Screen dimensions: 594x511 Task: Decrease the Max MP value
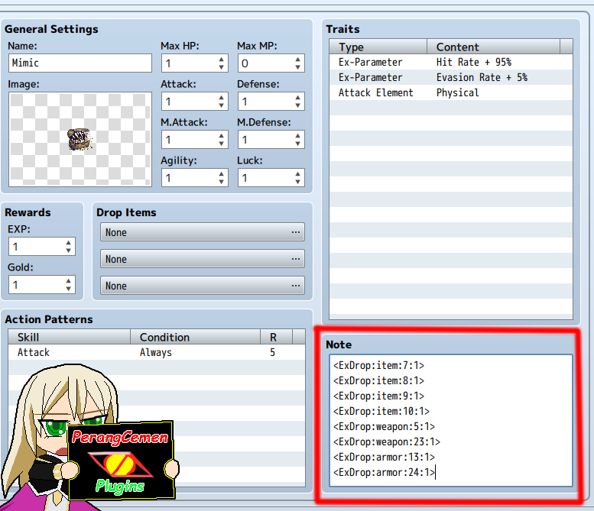pos(297,67)
